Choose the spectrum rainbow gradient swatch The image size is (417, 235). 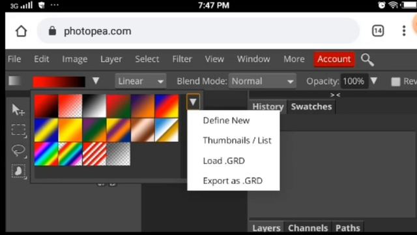pos(46,154)
